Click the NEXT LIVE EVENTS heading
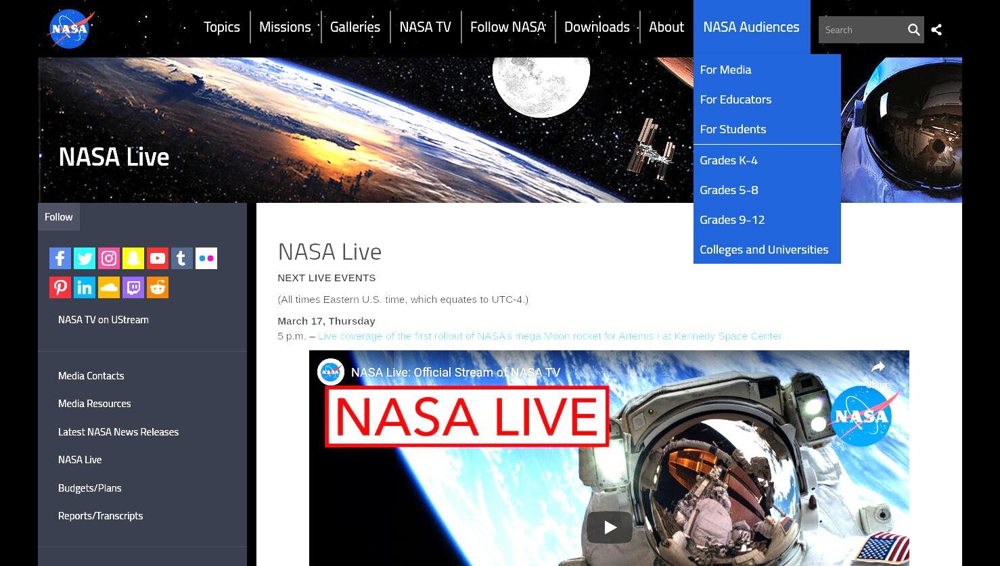Image resolution: width=1000 pixels, height=566 pixels. point(327,278)
